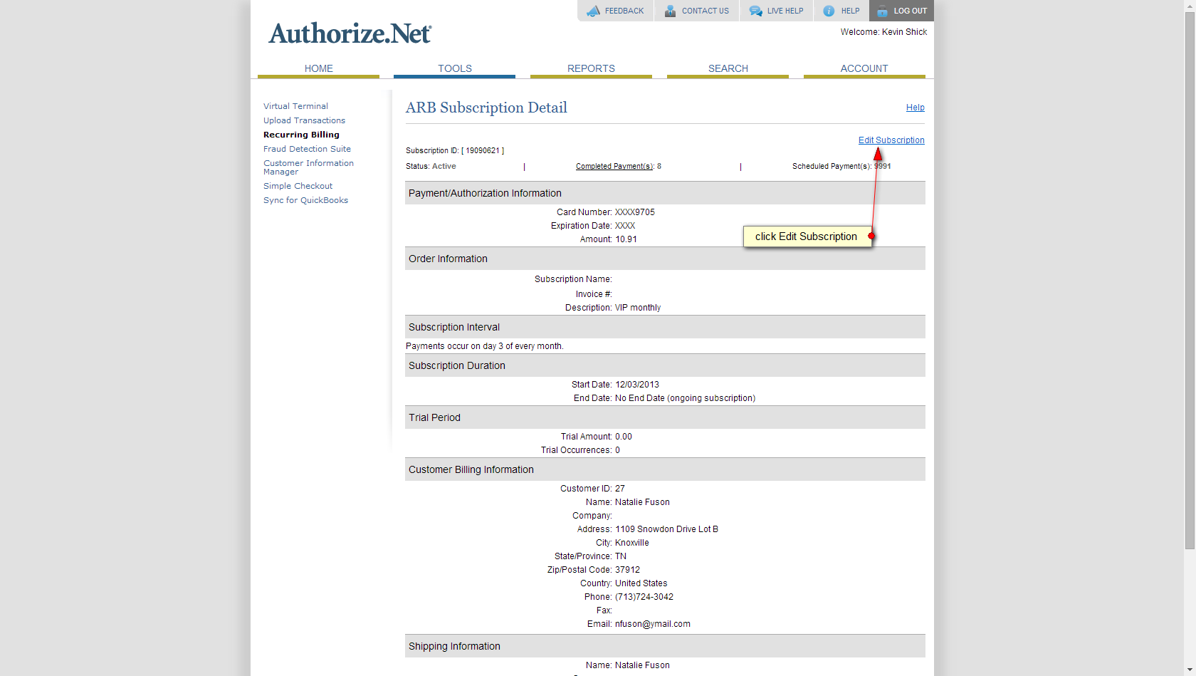Image resolution: width=1196 pixels, height=676 pixels.
Task: Click the Welcome: Kevin Shick text
Action: point(883,32)
